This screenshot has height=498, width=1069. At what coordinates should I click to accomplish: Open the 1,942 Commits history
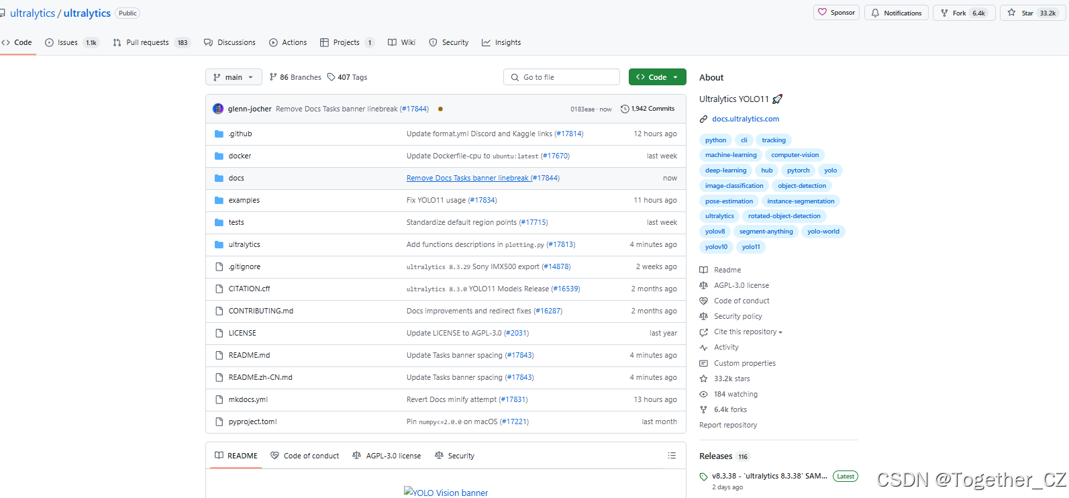pyautogui.click(x=648, y=109)
